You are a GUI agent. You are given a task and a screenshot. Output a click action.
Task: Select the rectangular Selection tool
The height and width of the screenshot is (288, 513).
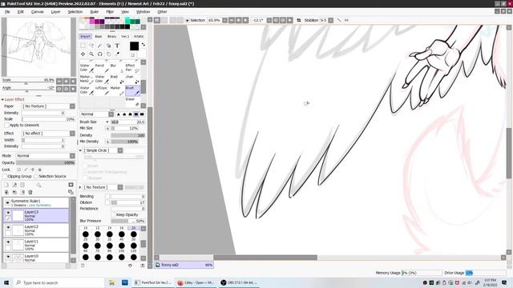click(83, 46)
